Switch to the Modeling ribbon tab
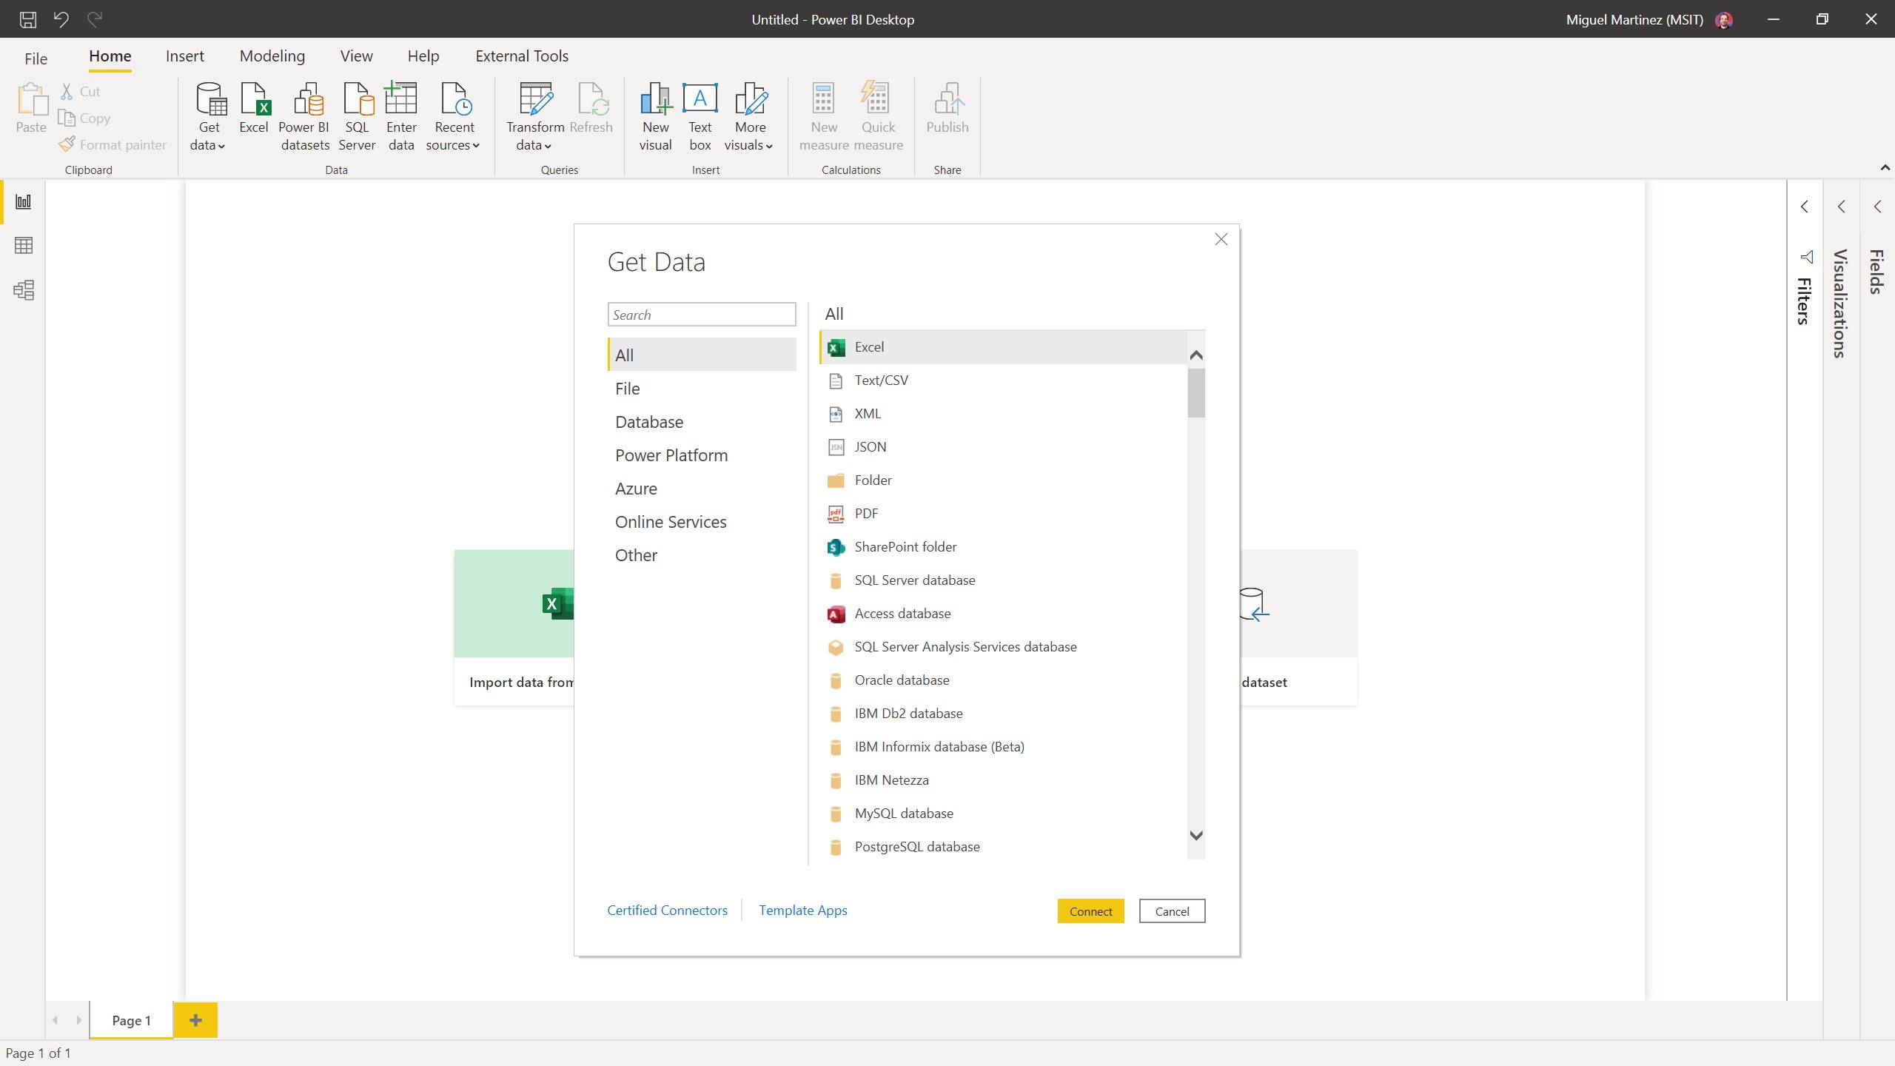This screenshot has height=1066, width=1895. pos(272,56)
